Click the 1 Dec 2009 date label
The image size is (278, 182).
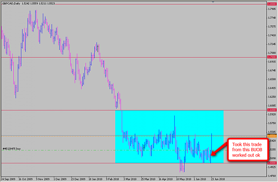click(60, 179)
